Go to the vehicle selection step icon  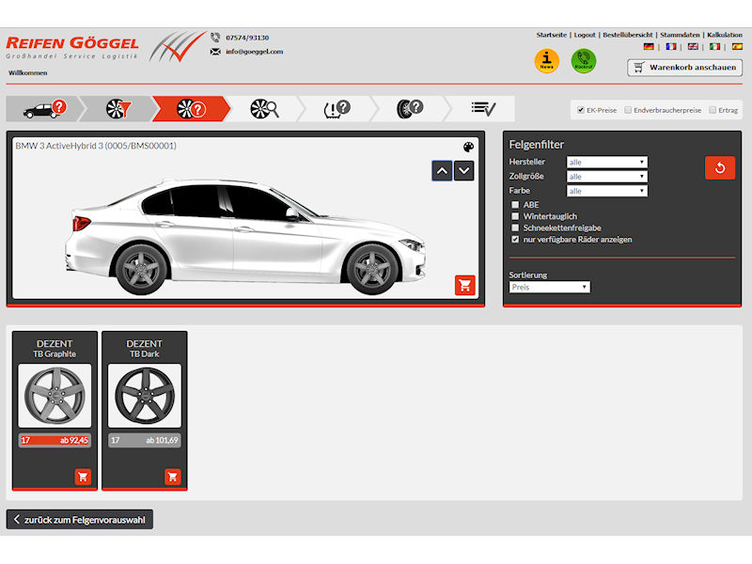coord(44,109)
